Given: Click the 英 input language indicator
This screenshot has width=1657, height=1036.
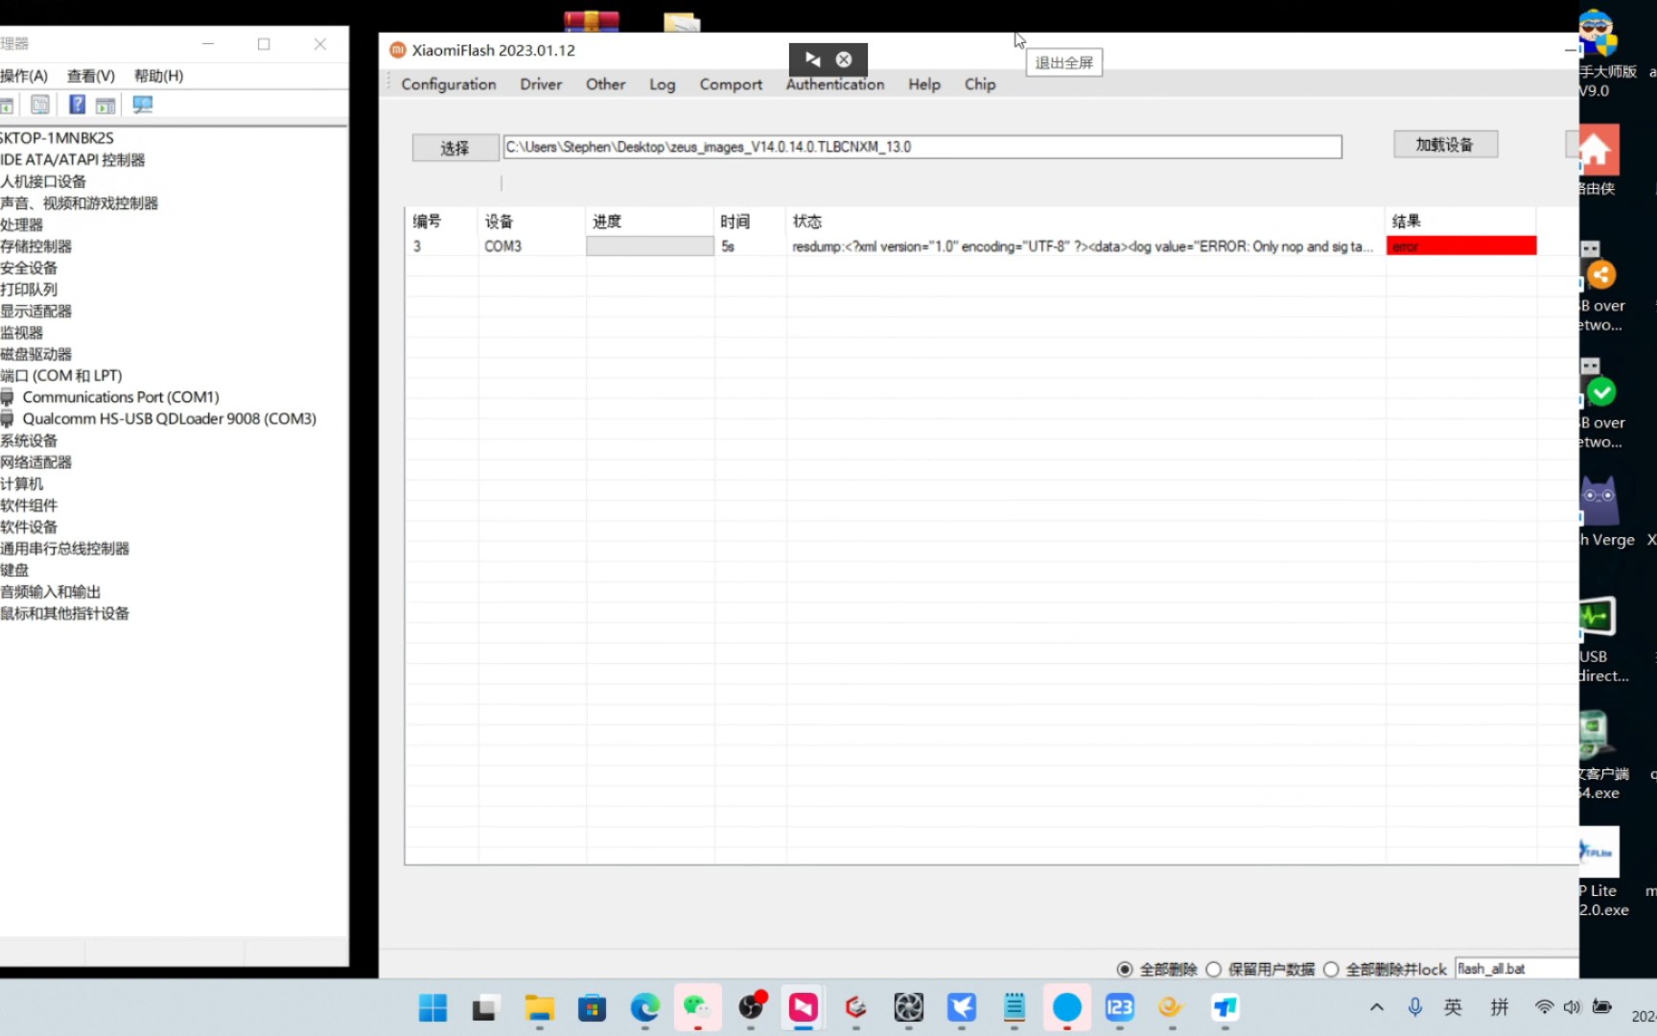Looking at the screenshot, I should [x=1453, y=1007].
